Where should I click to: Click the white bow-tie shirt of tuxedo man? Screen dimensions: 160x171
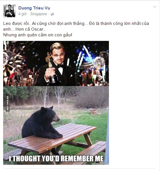tap(61, 69)
